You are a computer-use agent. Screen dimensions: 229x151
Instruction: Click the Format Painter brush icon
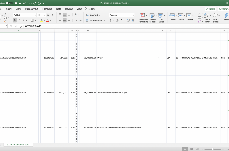(5, 21)
